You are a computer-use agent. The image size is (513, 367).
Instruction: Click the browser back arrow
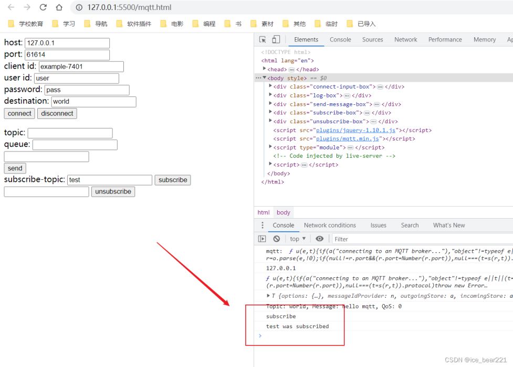[x=11, y=7]
